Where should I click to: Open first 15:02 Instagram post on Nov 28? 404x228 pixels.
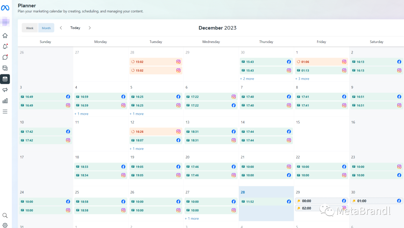pos(156,62)
